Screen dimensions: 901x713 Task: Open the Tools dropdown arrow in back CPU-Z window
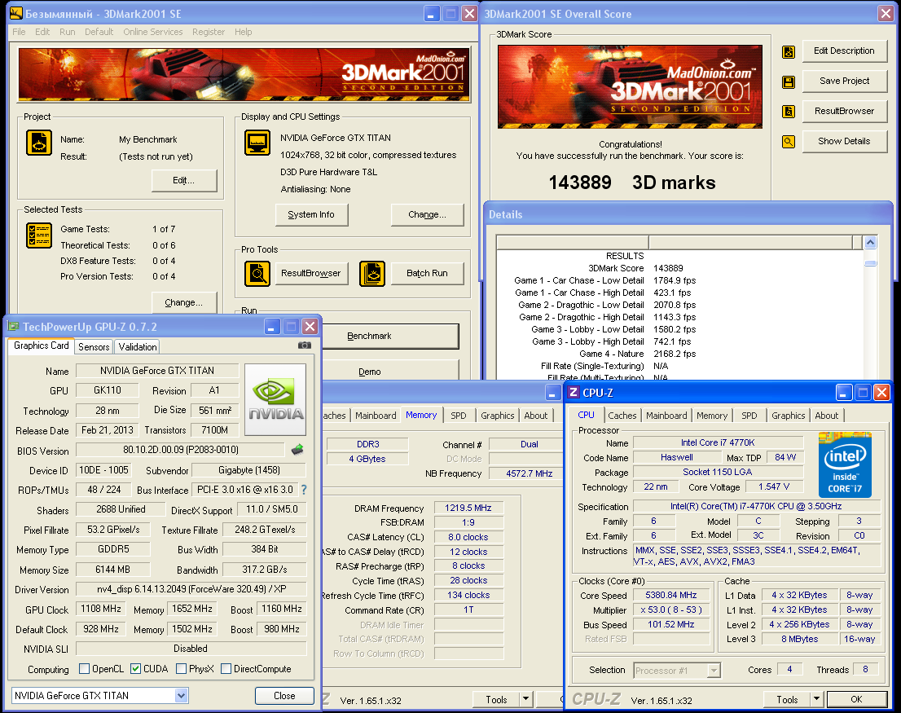click(525, 699)
